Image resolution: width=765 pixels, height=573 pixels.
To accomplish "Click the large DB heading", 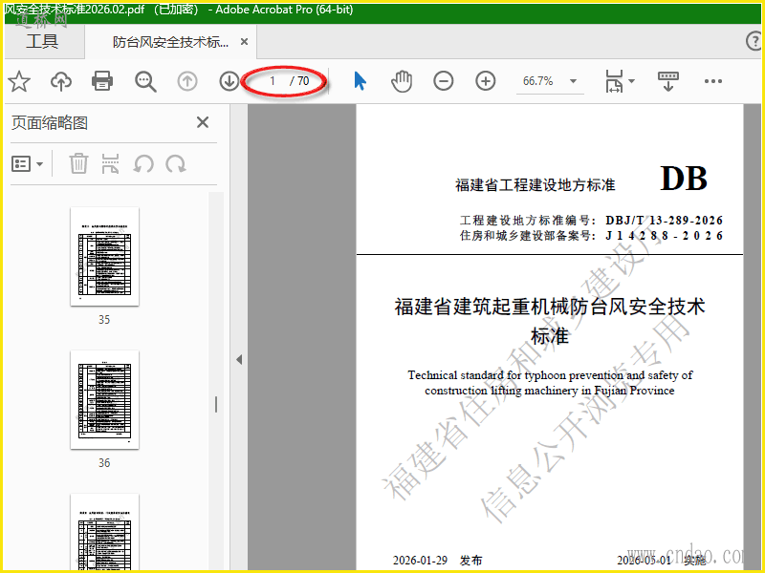I will pos(684,179).
